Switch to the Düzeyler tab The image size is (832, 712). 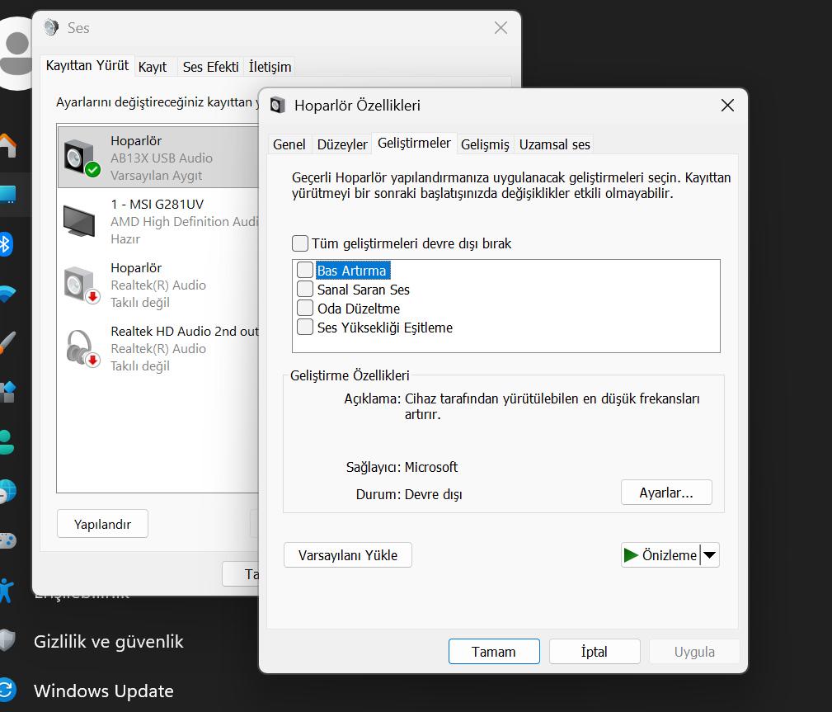342,144
